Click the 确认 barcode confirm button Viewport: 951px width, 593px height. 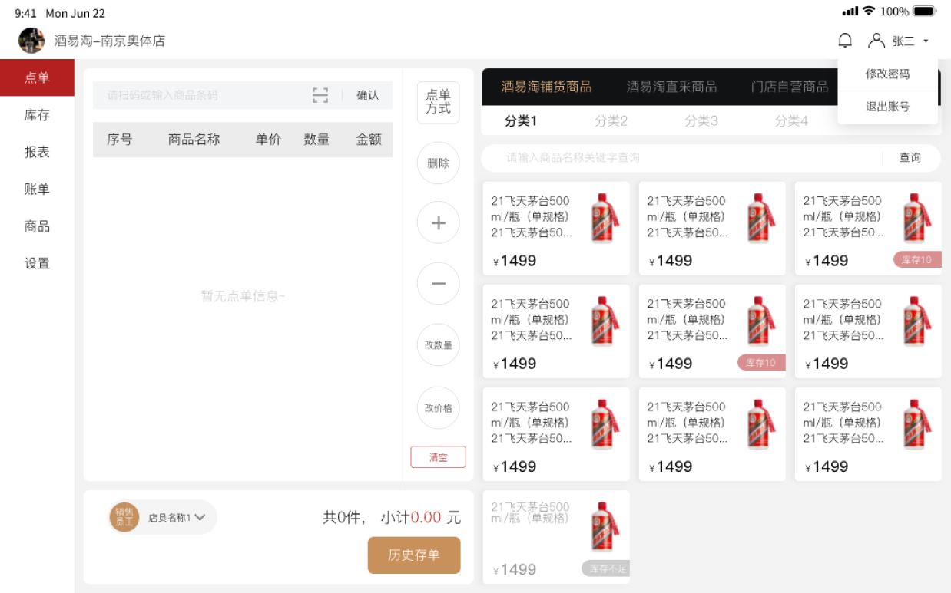368,95
